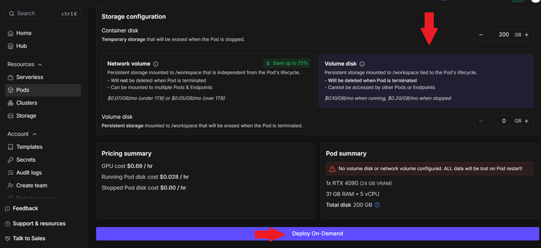Click the 31 GB RAM • 5 vCPU text
541x248 pixels.
(352, 194)
